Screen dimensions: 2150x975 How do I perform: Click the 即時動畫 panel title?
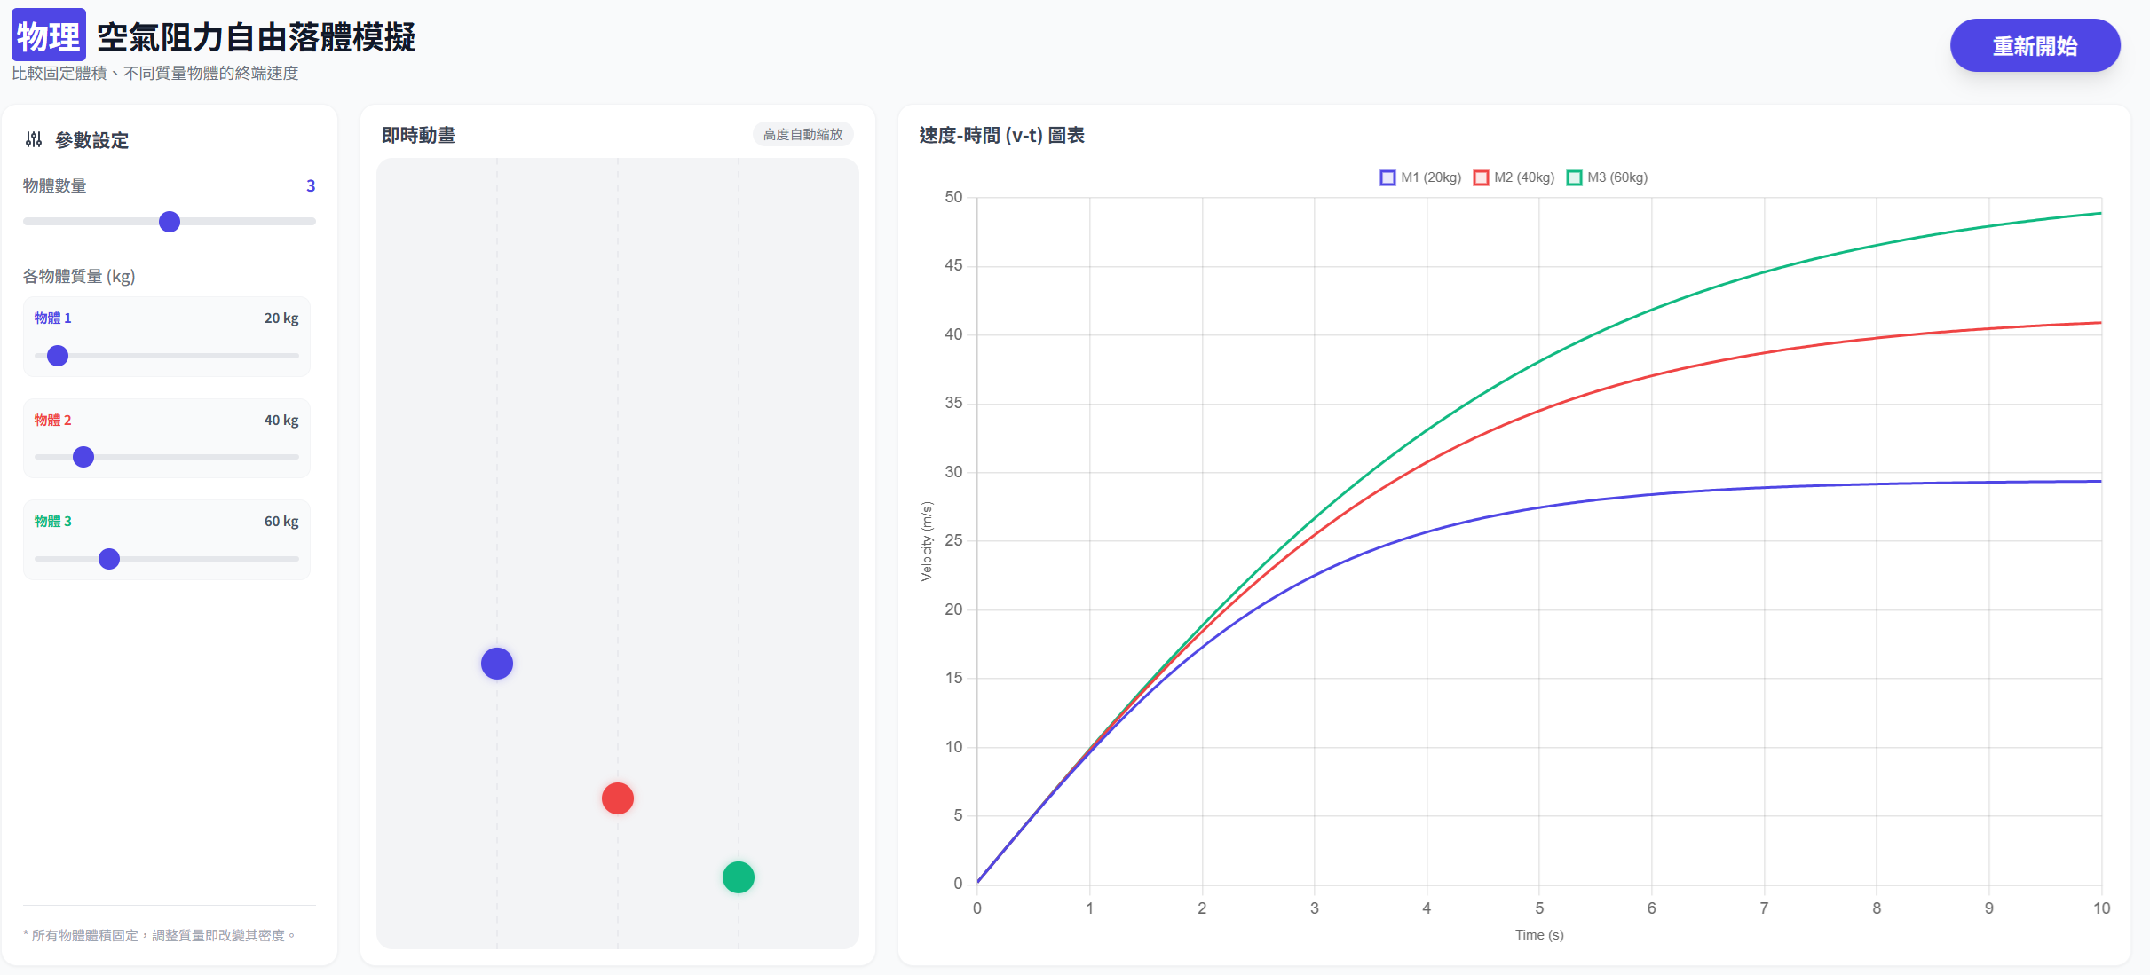click(418, 135)
